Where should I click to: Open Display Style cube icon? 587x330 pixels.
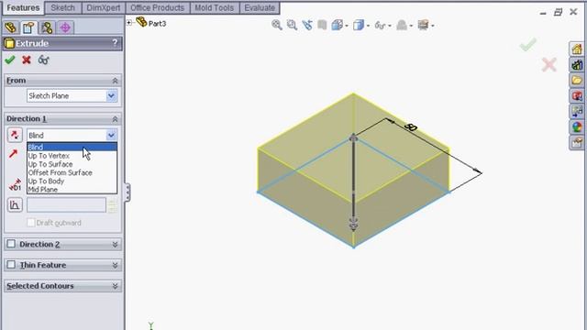tap(359, 25)
